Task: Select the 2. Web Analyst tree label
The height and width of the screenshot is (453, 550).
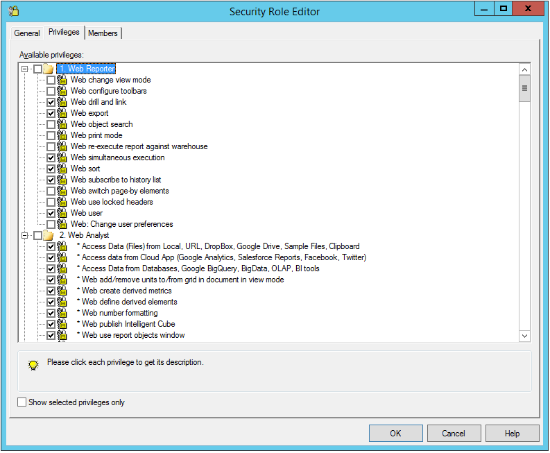Action: 84,235
